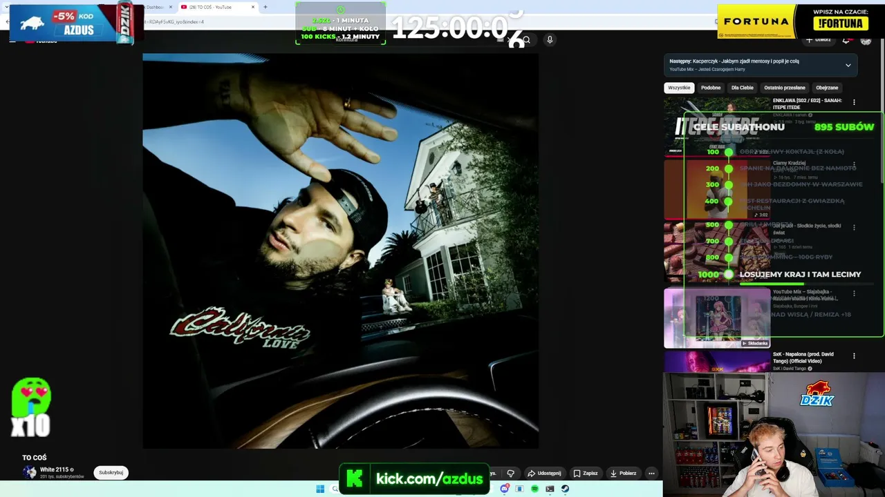Open the Slajabajka mix Składanka thumbnail
The width and height of the screenshot is (885, 497).
click(x=717, y=318)
